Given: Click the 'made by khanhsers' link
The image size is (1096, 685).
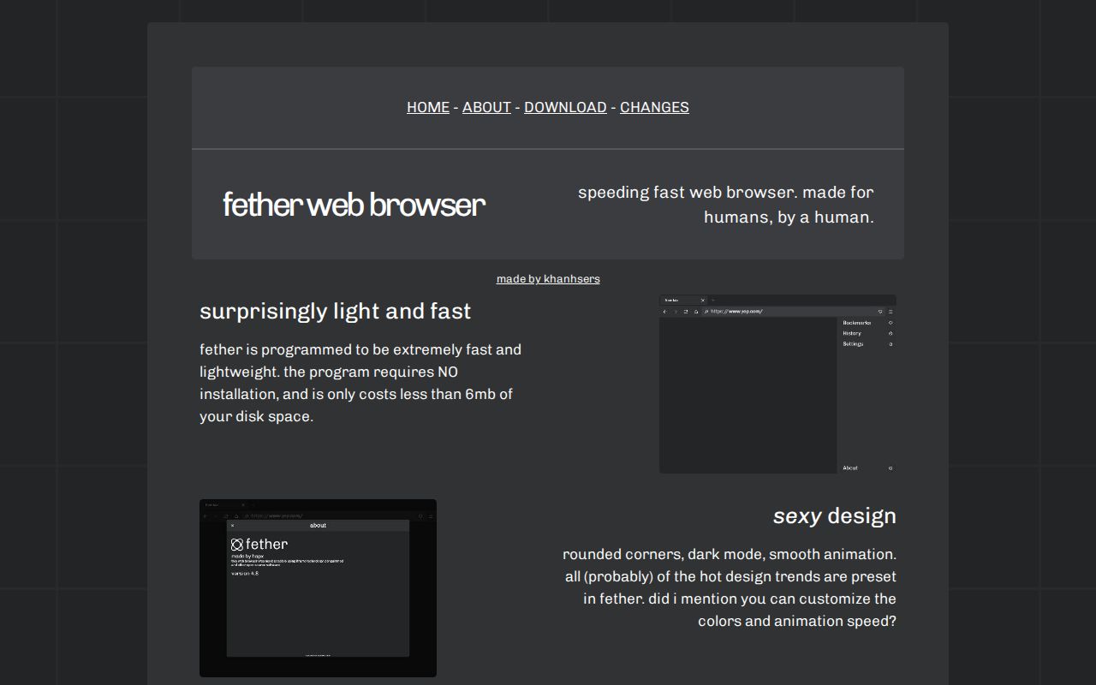Looking at the screenshot, I should [548, 278].
